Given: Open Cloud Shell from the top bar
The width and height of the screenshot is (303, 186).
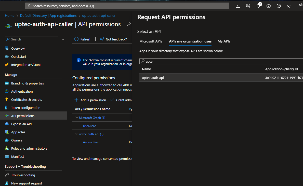Looking at the screenshot, I should point(238,6).
